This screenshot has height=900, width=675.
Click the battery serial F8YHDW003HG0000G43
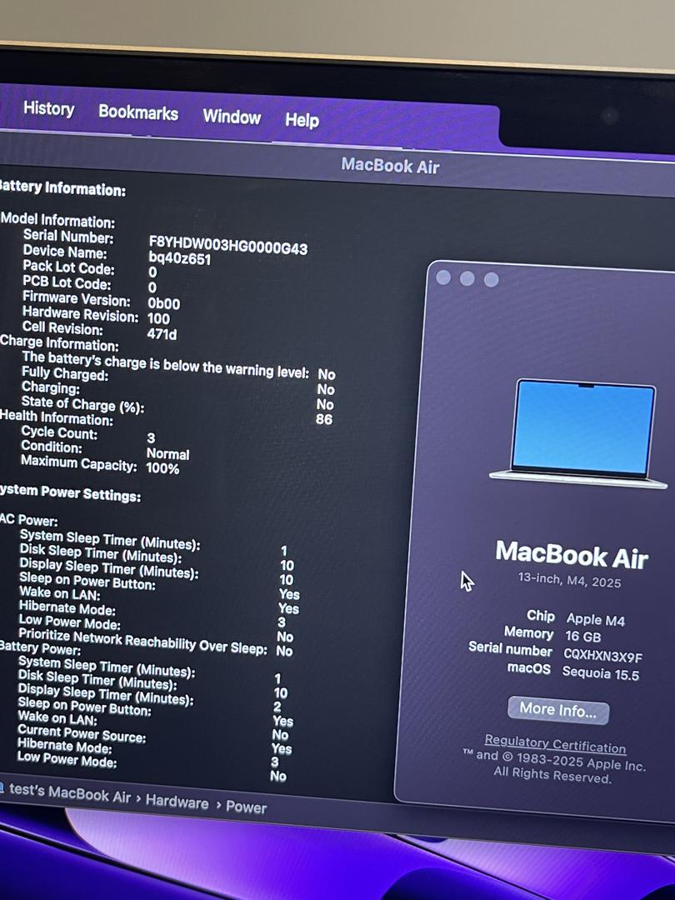coord(227,246)
